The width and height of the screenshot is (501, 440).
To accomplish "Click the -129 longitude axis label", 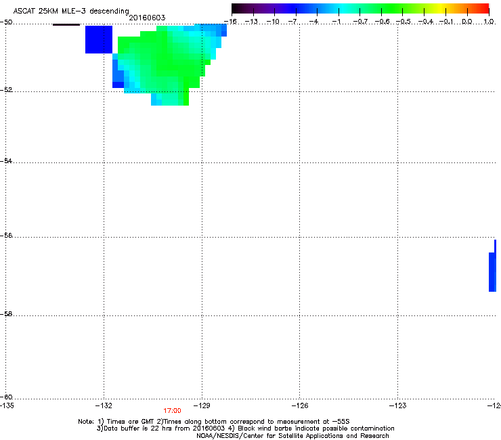I will (202, 405).
